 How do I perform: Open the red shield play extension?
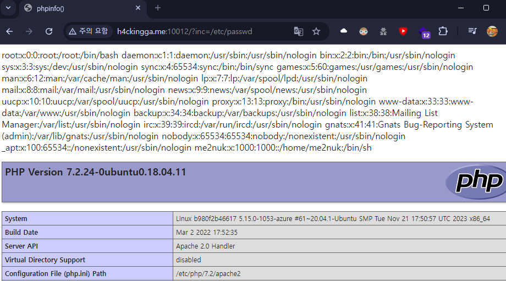(x=403, y=31)
